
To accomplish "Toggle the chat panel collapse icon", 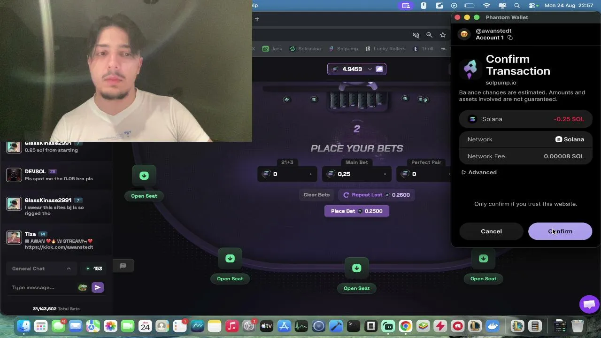I will tap(123, 266).
